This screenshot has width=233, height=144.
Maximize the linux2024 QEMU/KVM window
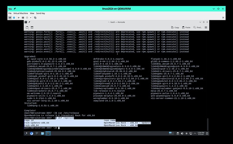[218, 9]
